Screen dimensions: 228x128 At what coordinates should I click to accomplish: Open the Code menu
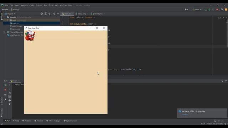pos(32,5)
